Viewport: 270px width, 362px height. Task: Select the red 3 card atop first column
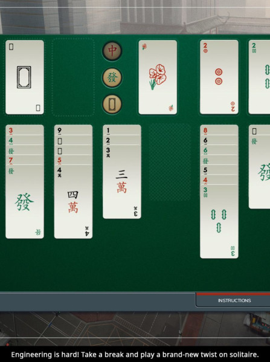tap(25, 130)
